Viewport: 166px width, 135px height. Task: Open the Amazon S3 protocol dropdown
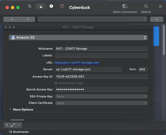click(78, 38)
